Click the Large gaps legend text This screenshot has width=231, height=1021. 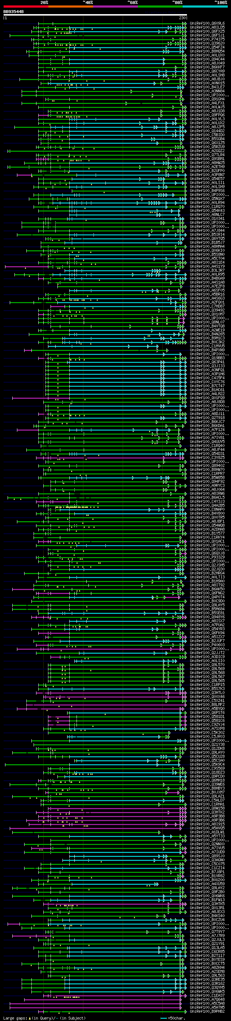tap(44, 1018)
